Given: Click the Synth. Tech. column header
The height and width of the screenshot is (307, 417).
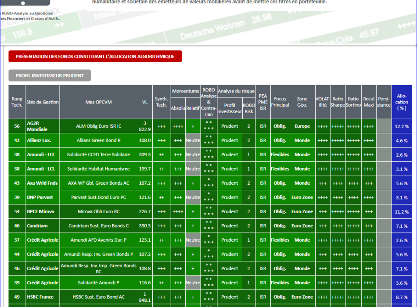Looking at the screenshot, I should pos(162,102).
